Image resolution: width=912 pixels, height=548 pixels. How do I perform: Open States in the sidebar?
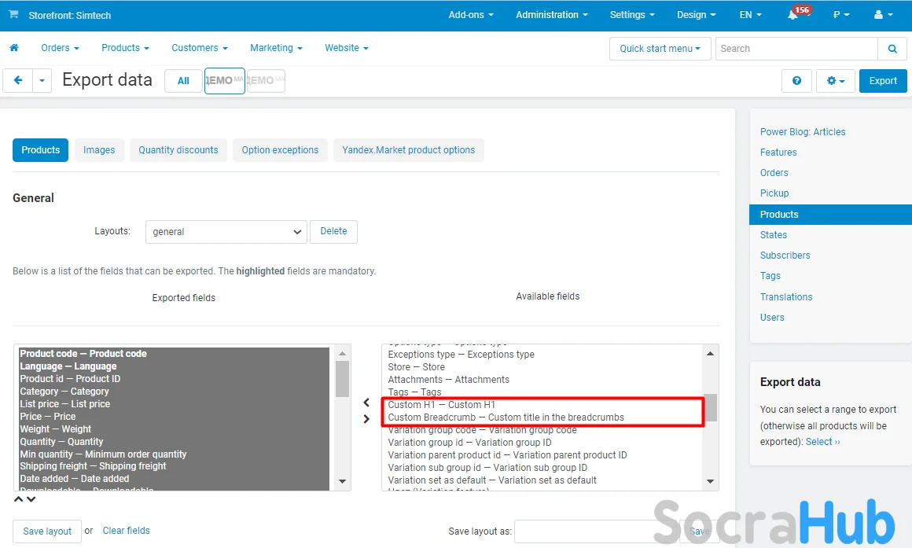(774, 235)
